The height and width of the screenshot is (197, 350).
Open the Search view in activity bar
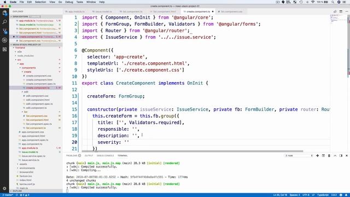(x=4, y=22)
